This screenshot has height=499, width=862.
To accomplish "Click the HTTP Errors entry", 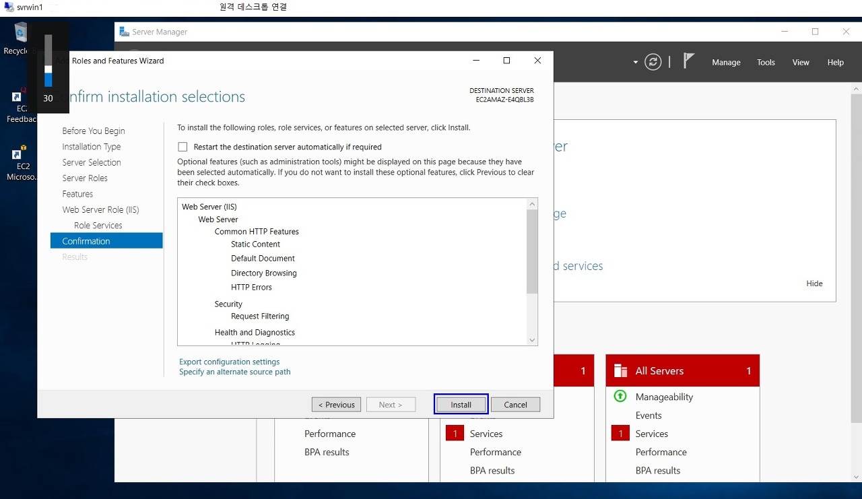I will [251, 288].
